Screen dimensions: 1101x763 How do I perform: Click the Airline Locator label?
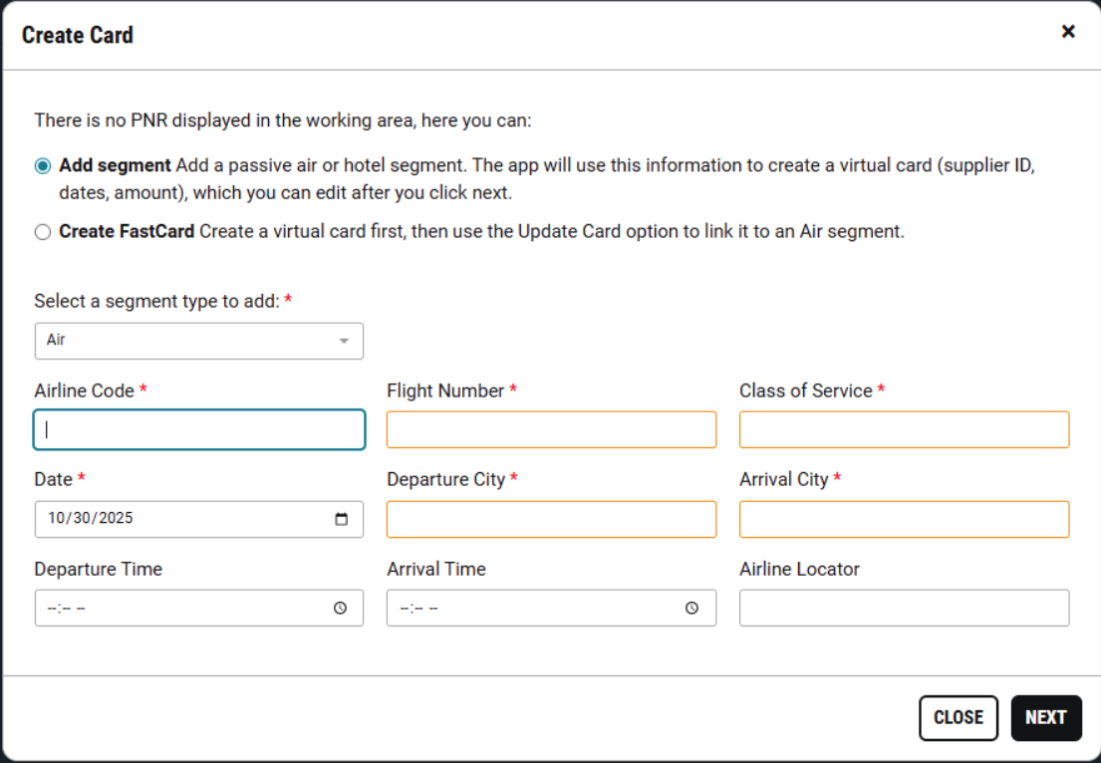800,570
